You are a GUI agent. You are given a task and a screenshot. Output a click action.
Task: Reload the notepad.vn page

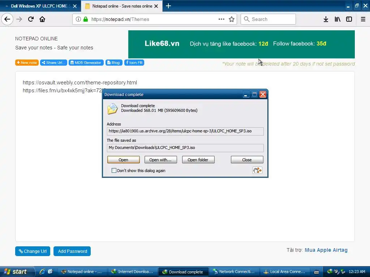(31, 19)
